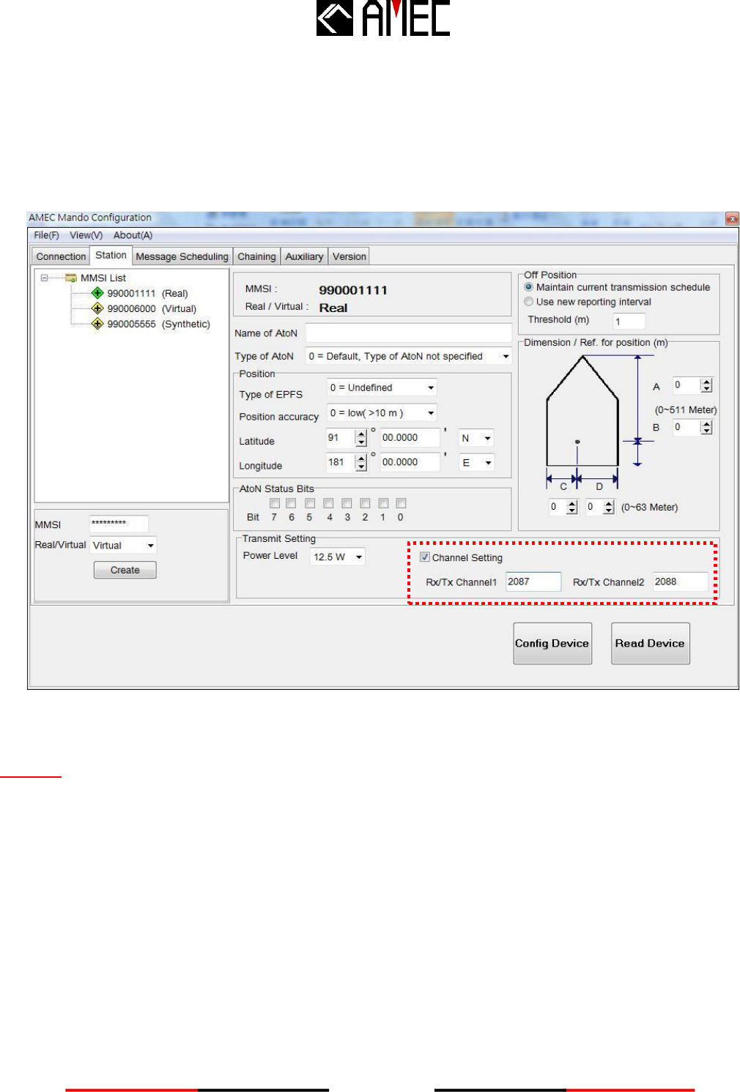740x1092 pixels.
Task: Select 990005555 (Synthetic) in MMSI list
Action: click(158, 324)
